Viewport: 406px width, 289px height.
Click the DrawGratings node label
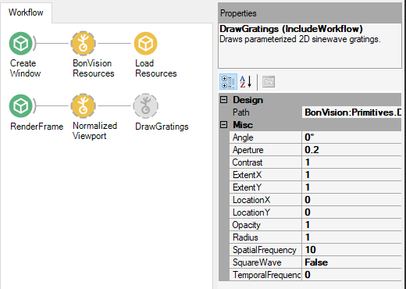(162, 127)
